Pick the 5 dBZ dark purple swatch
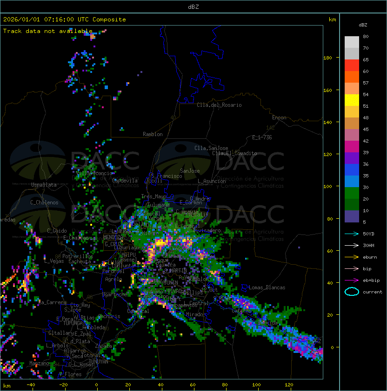 [x=352, y=216]
